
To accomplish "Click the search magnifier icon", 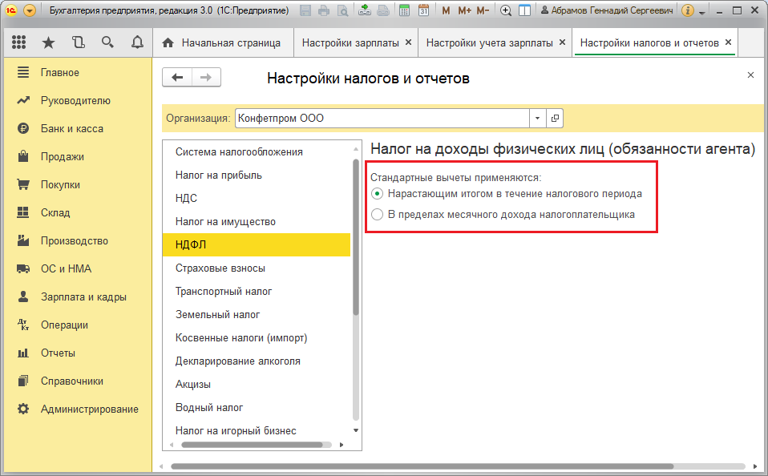I will 107,42.
